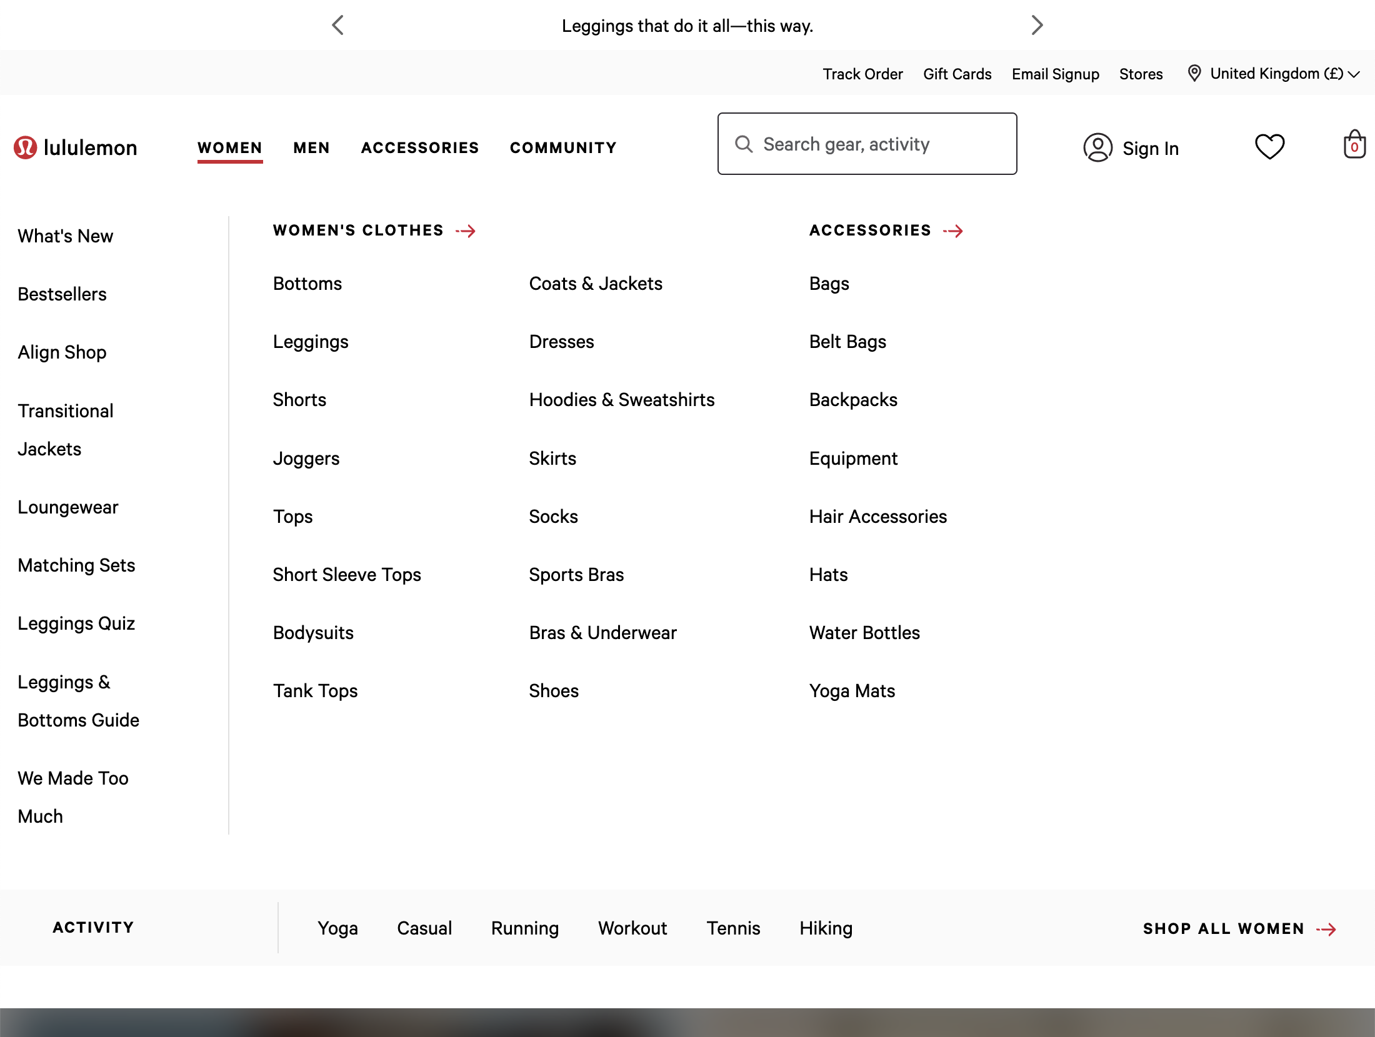The image size is (1375, 1037).
Task: Shop Water Bottles under Accessories
Action: click(864, 632)
